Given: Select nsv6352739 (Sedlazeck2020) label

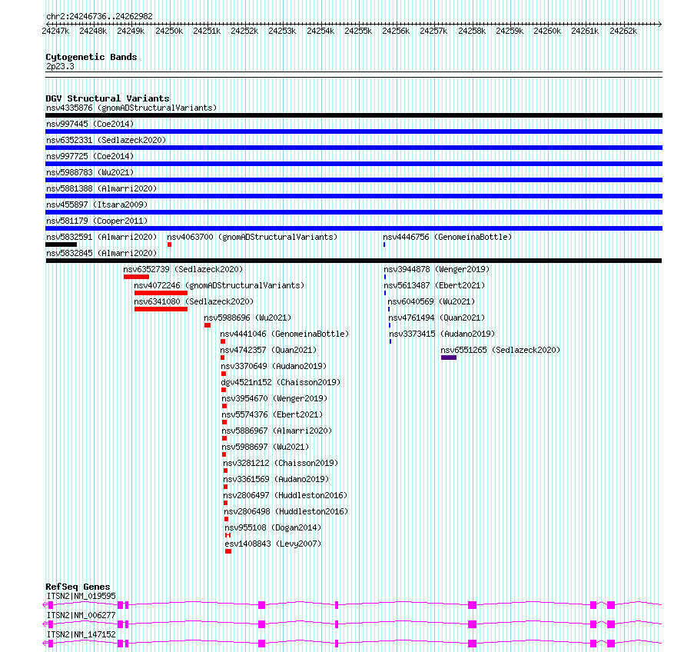Looking at the screenshot, I should click(x=183, y=269).
